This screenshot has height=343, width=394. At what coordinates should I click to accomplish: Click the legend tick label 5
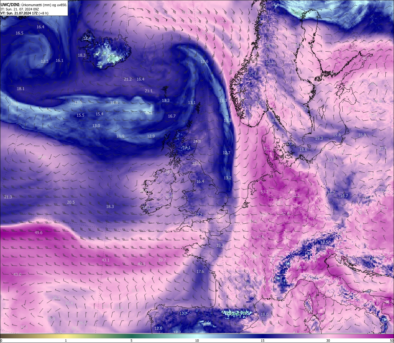(131, 341)
